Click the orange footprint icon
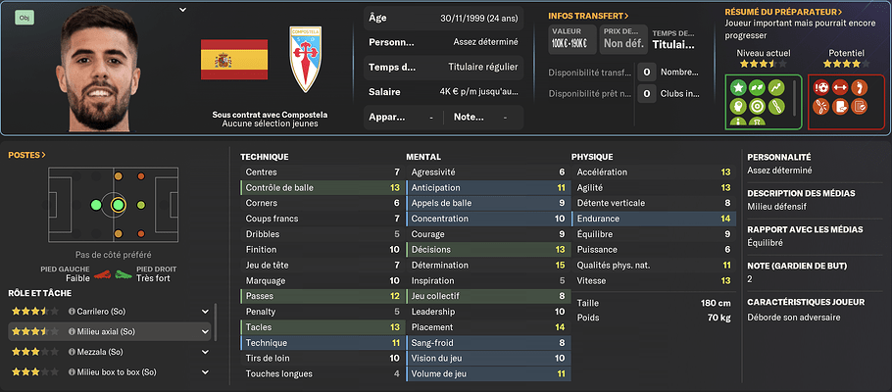Screen dimensions: 892x392 859,87
